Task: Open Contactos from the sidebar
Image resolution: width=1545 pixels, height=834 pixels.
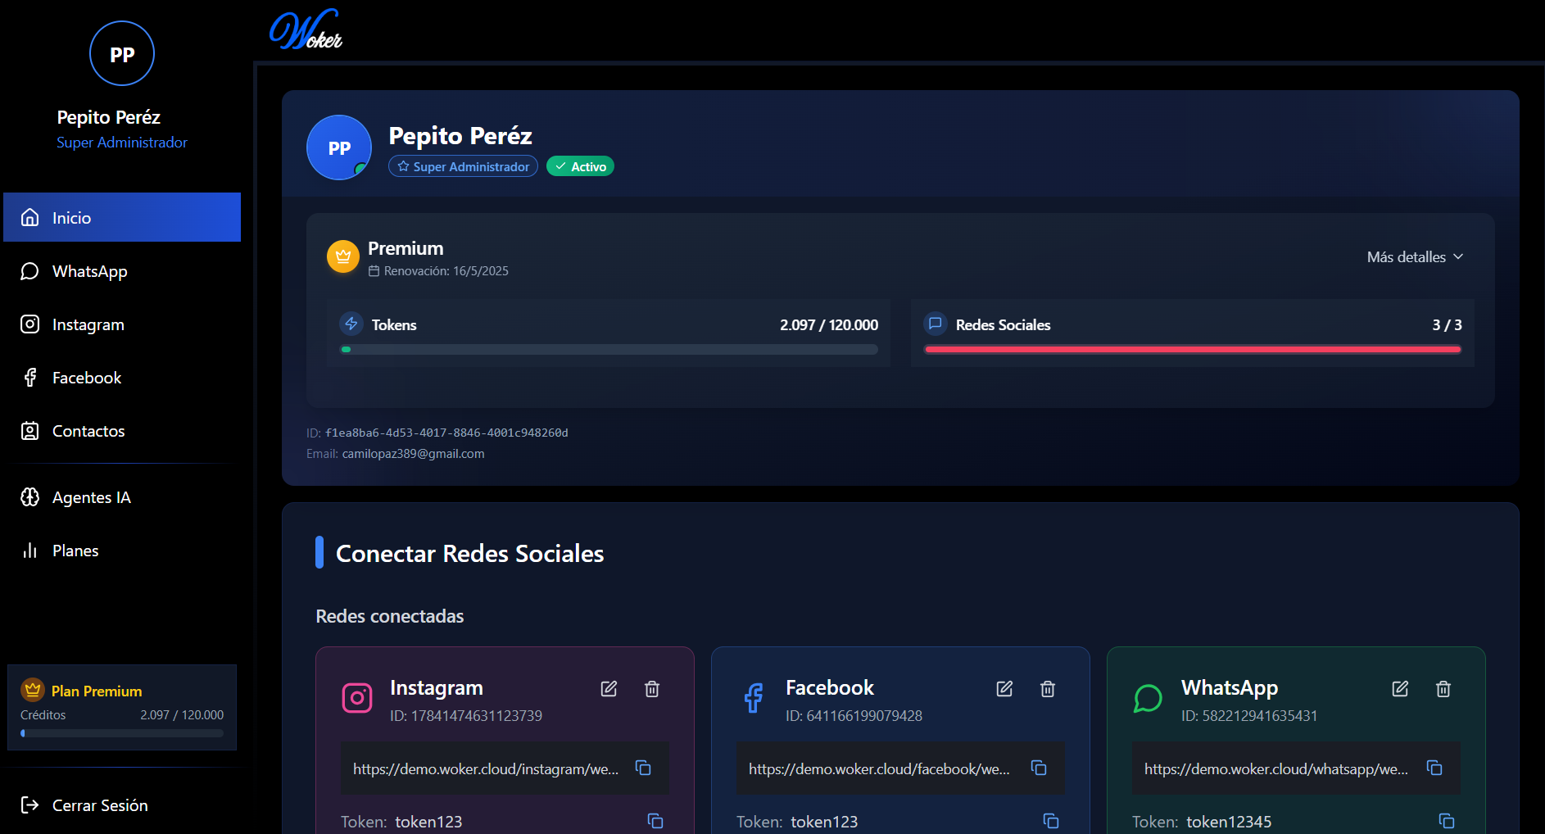Action: click(88, 430)
